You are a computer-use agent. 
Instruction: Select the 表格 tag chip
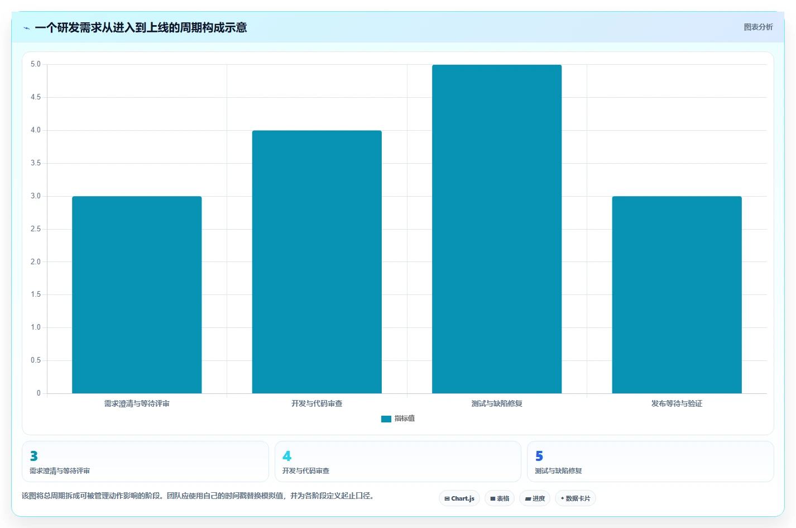500,498
